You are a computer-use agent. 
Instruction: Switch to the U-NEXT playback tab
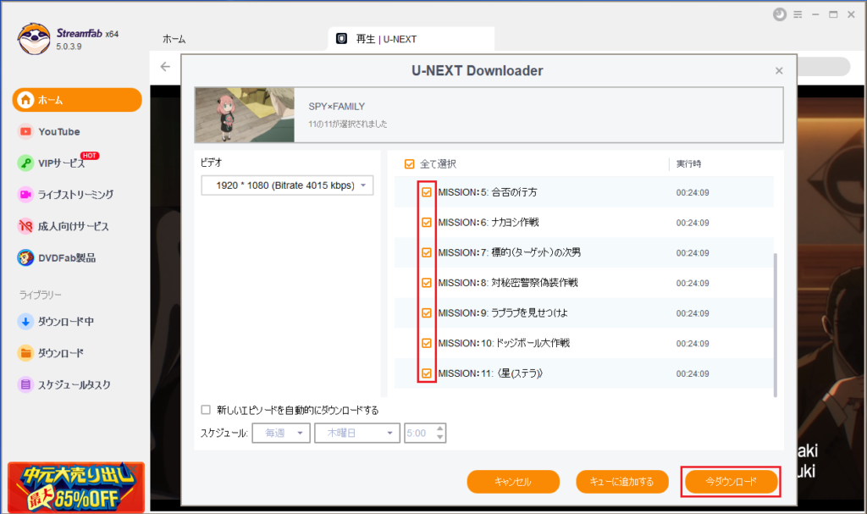pyautogui.click(x=411, y=39)
